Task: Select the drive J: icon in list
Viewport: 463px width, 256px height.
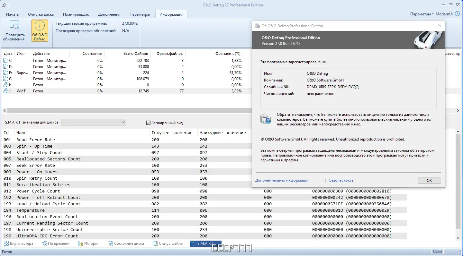Action: coord(5,91)
